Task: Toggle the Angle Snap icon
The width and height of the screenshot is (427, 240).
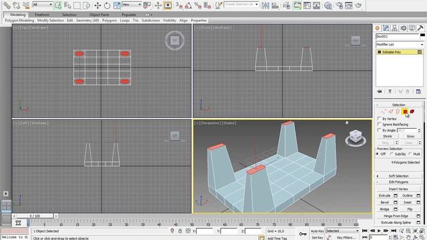Action: tap(188, 5)
